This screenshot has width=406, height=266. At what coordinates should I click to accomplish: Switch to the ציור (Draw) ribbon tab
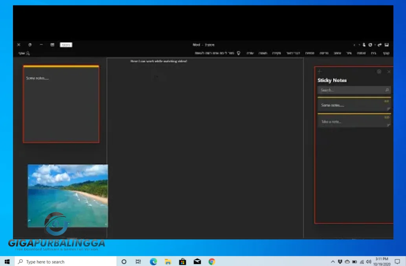(x=349, y=53)
